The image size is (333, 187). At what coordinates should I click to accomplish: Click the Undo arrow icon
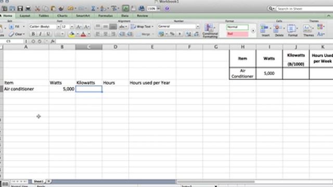[70, 8]
